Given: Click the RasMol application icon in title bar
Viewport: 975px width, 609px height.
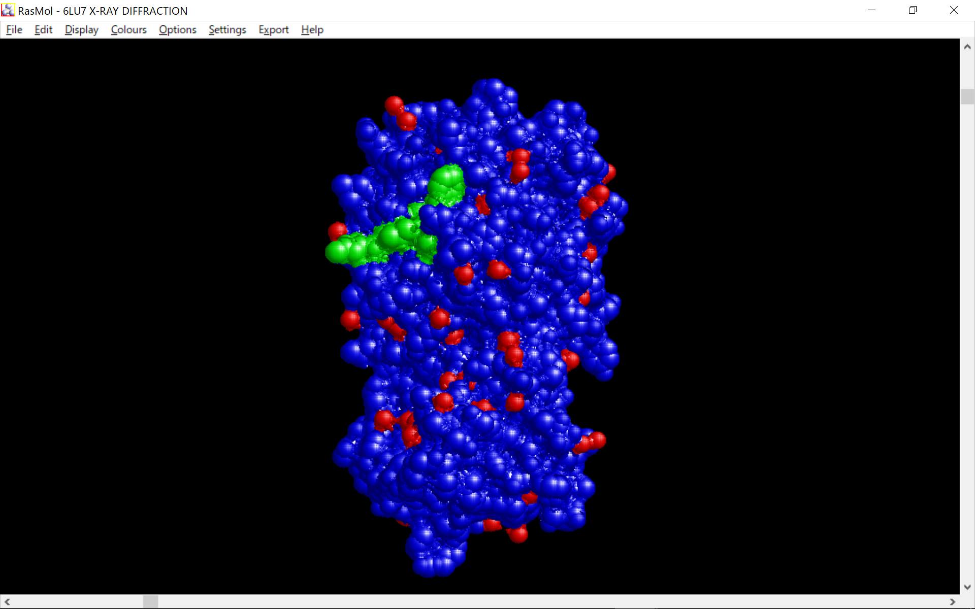Looking at the screenshot, I should (8, 10).
